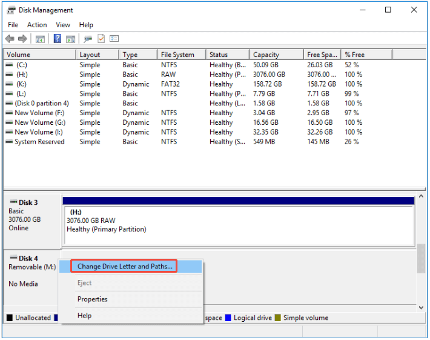The height and width of the screenshot is (340, 430).
Task: Select Properties in the context menu
Action: [131, 299]
